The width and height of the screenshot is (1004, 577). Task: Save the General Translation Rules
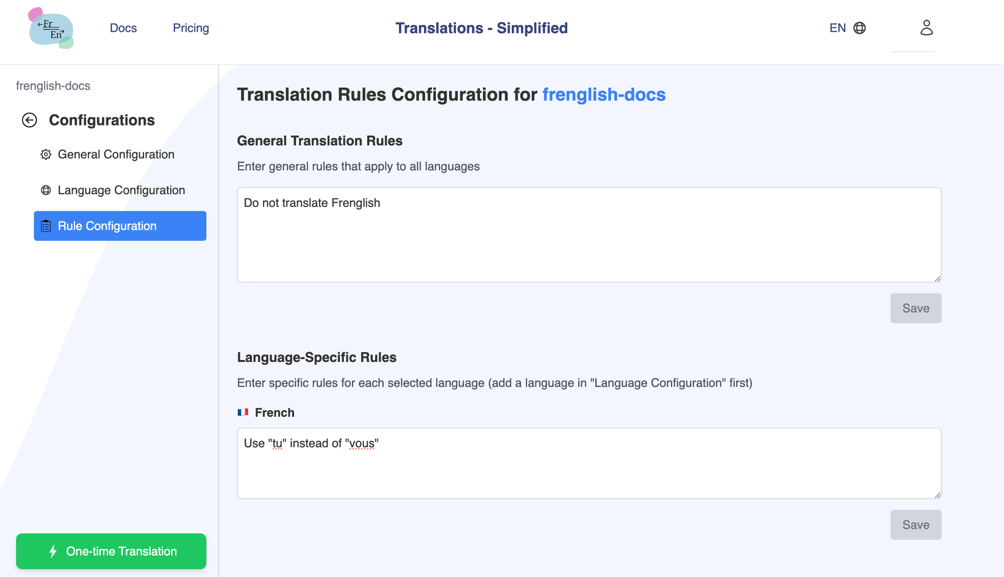click(915, 308)
